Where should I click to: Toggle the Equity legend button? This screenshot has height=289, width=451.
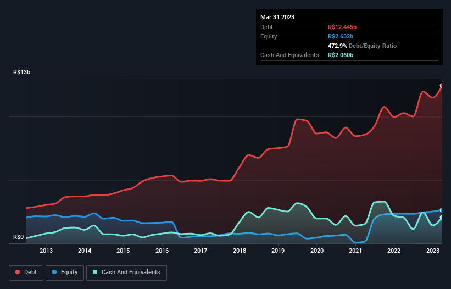tap(65, 273)
